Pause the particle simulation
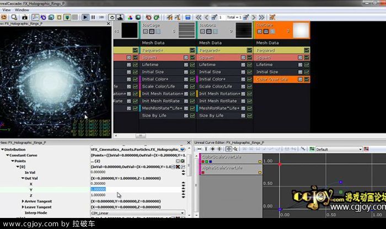 [x=93, y=17]
